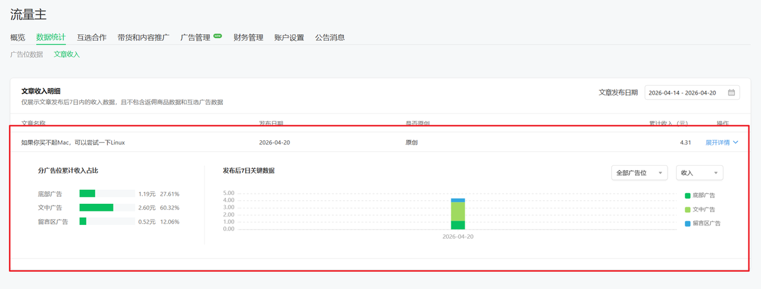Viewport: 761px width, 289px height.
Task: Click the blue 留言区广告 segment of chart bar
Action: (458, 200)
